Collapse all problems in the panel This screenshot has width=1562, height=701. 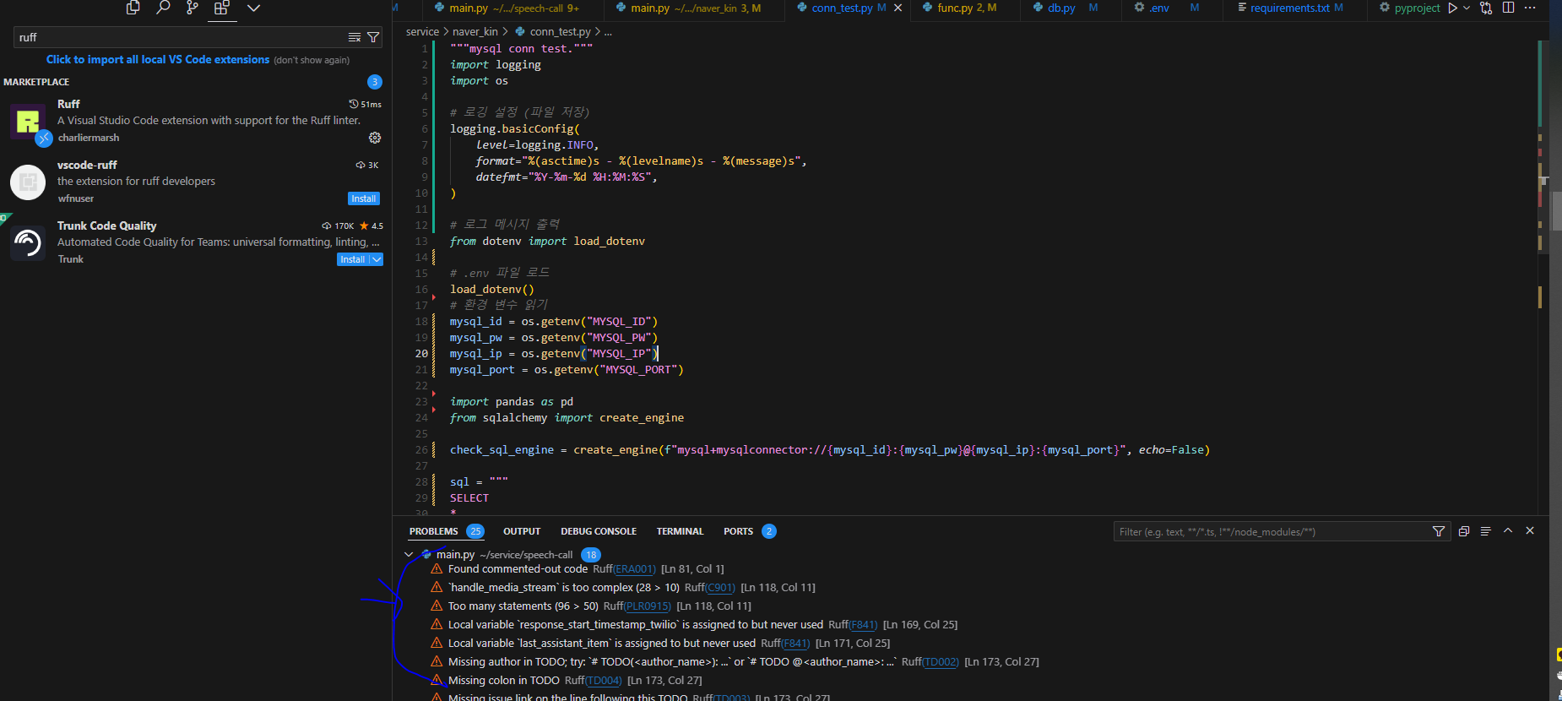[x=1464, y=531]
